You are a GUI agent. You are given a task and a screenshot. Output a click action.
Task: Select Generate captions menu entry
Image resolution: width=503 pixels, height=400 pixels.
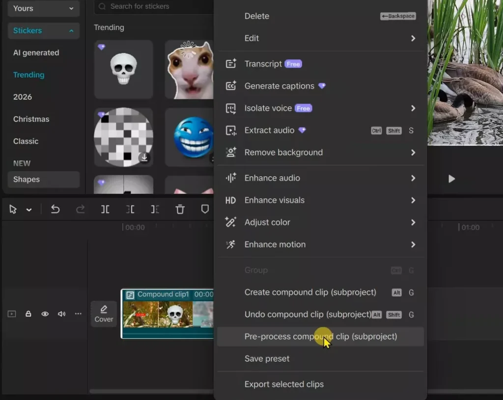pos(279,86)
